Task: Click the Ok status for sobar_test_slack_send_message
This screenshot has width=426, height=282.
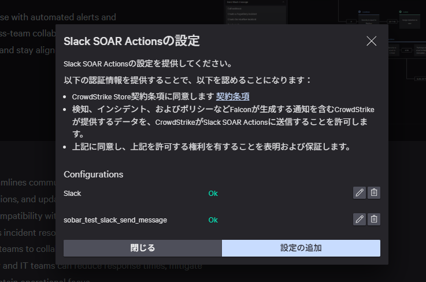Action: (x=213, y=220)
